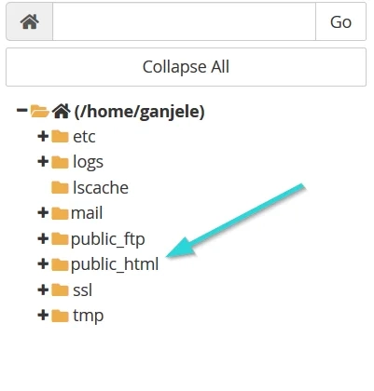Click the Collapse All button
Screen dimensions: 374x391
(x=186, y=67)
